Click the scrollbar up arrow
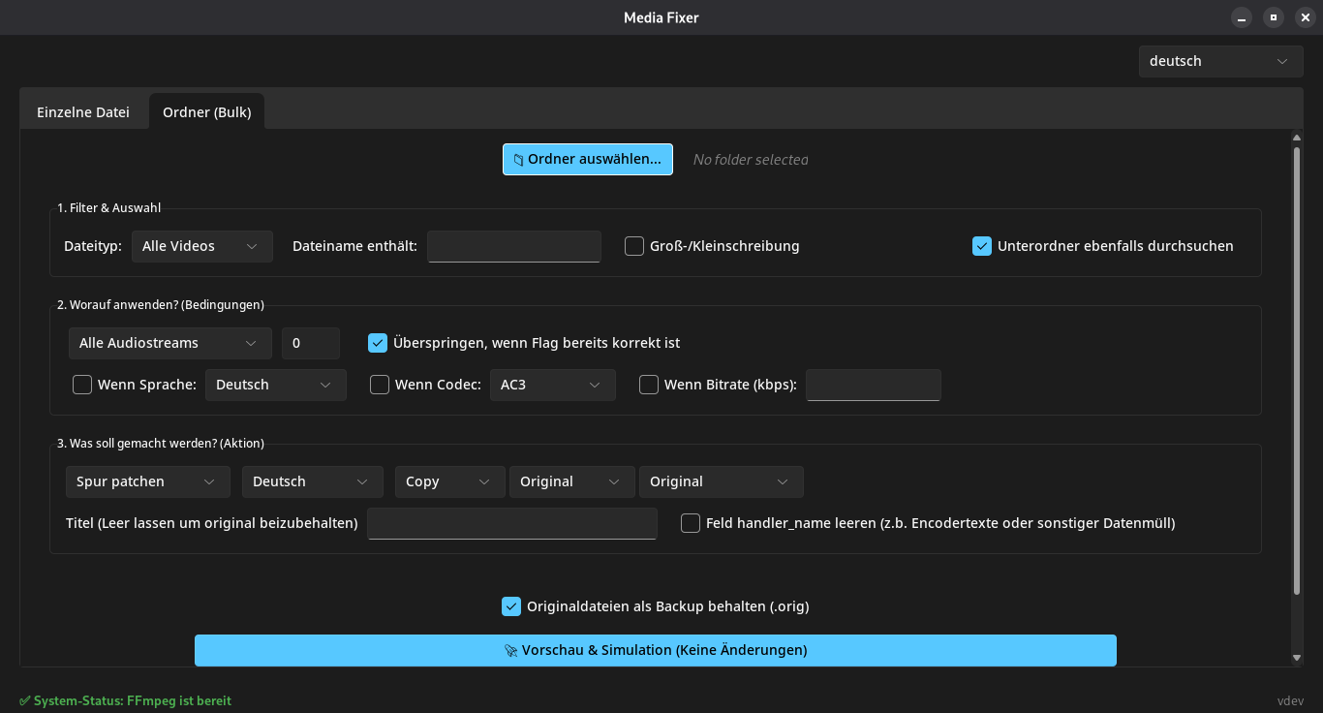The height and width of the screenshot is (713, 1323). pyautogui.click(x=1297, y=139)
